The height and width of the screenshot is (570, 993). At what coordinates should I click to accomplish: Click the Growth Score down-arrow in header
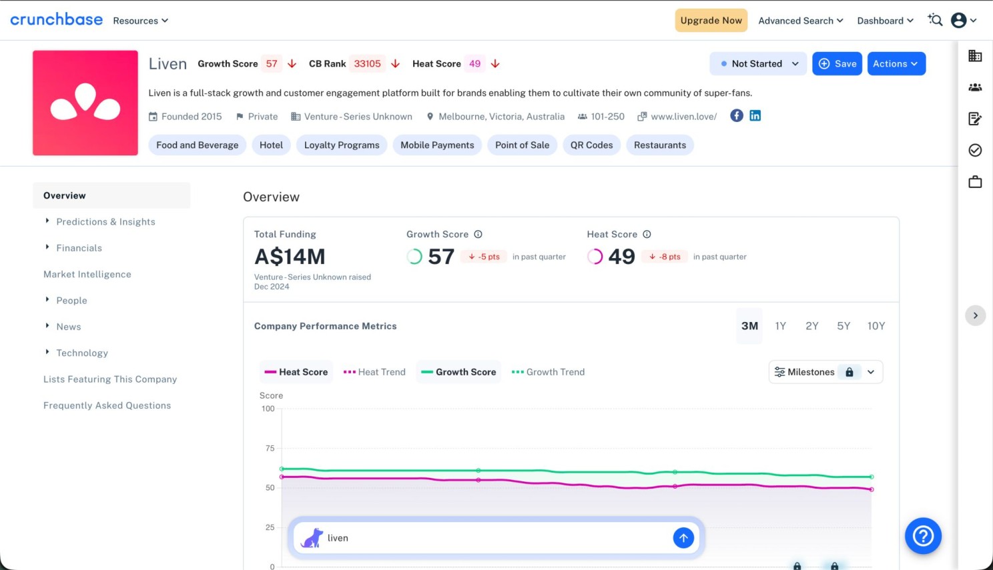tap(292, 64)
